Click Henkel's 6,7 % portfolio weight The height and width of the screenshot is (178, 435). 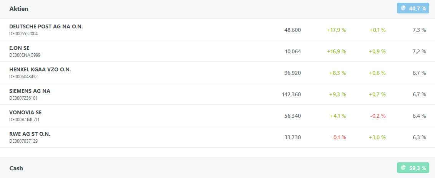(418, 73)
